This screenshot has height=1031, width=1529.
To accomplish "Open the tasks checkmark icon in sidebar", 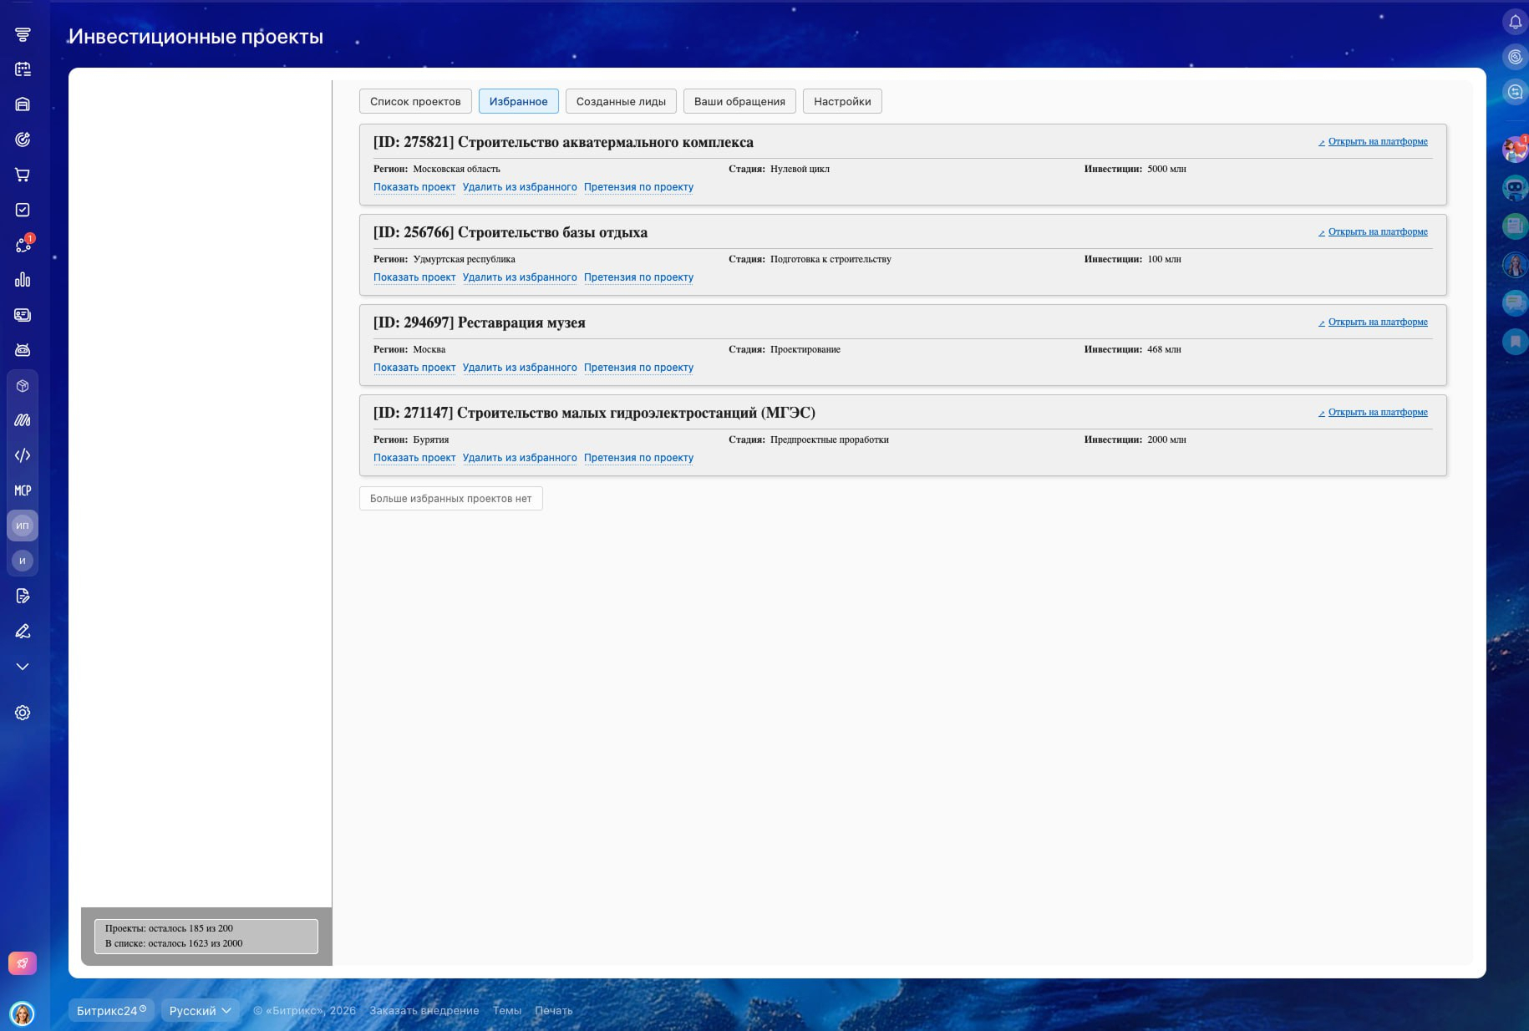I will coord(23,210).
